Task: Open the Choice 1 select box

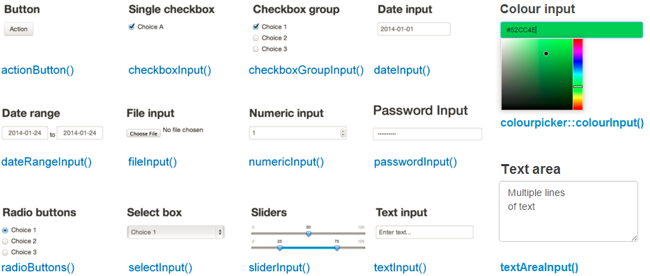Action: 176,232
